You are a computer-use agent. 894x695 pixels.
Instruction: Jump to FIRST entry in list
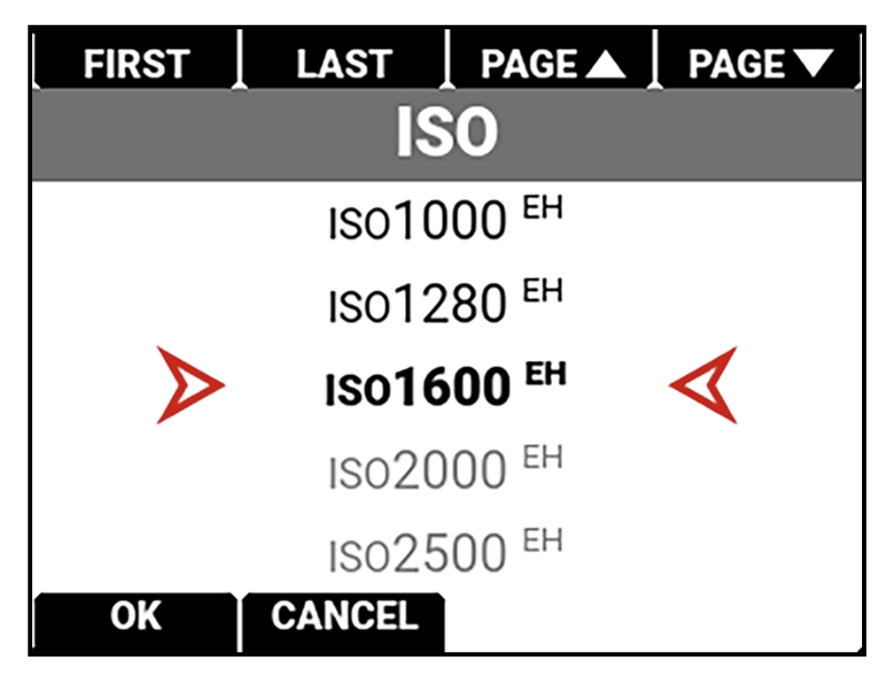[x=136, y=61]
